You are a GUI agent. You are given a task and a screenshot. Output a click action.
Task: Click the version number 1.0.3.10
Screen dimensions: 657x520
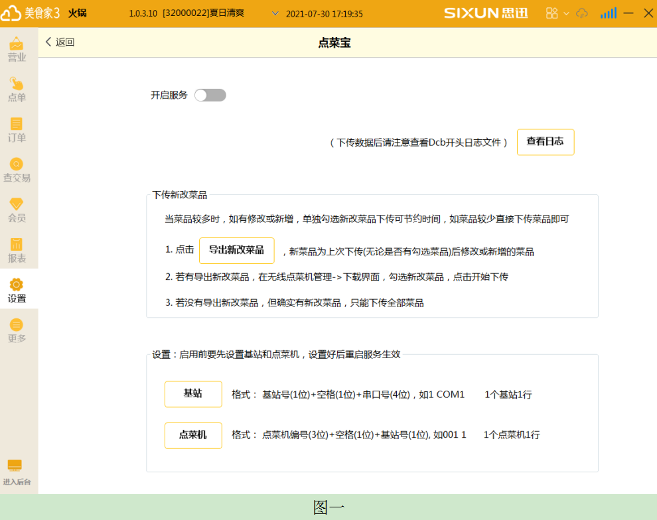click(x=143, y=14)
